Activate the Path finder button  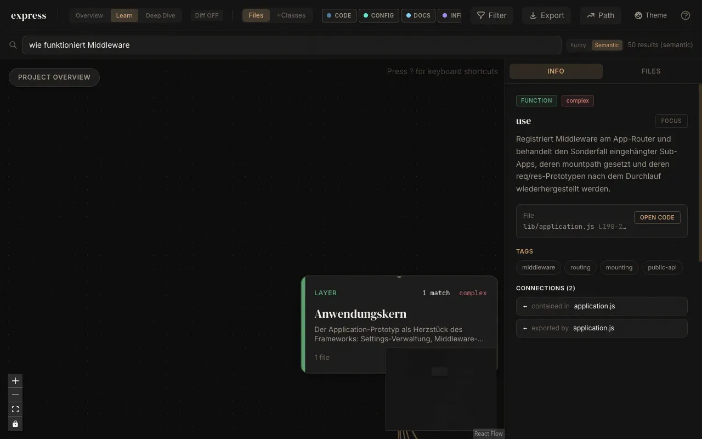click(601, 15)
